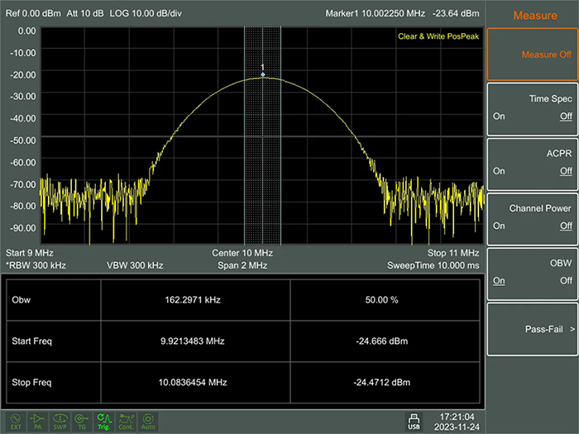Click the Ref 0.00 dBm readout
579x434 pixels.
click(x=33, y=13)
